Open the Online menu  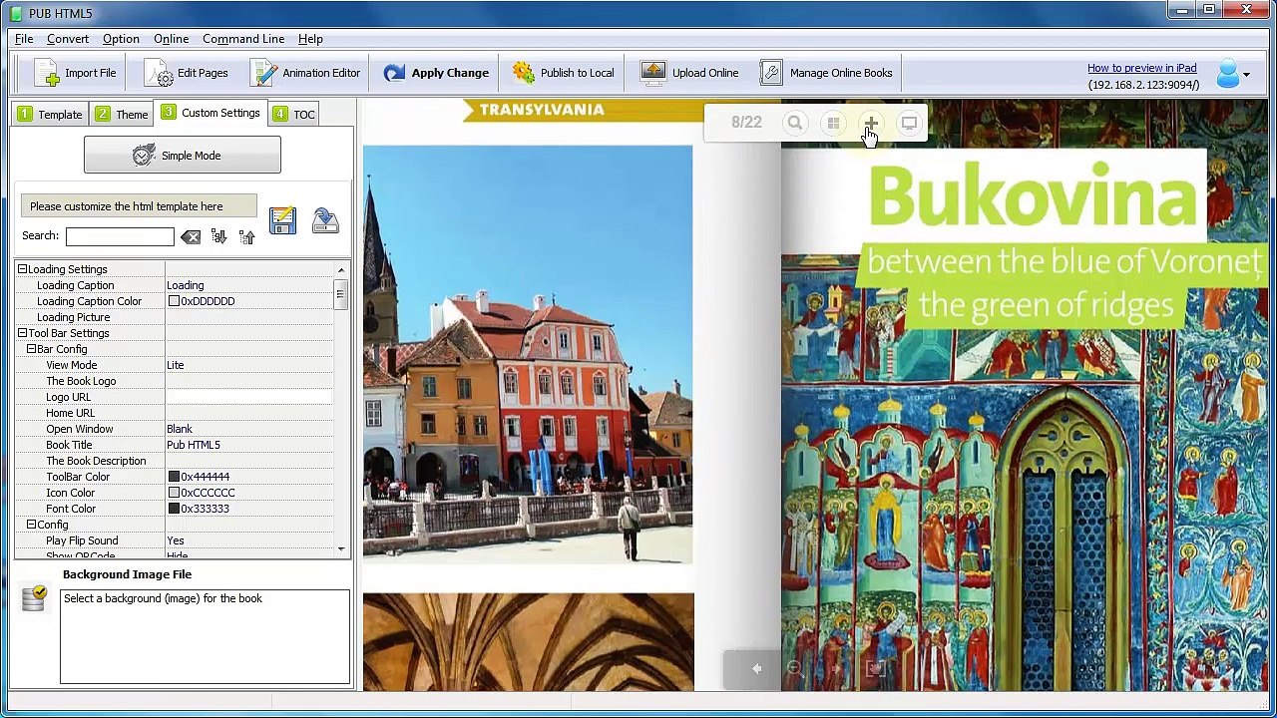(x=172, y=39)
